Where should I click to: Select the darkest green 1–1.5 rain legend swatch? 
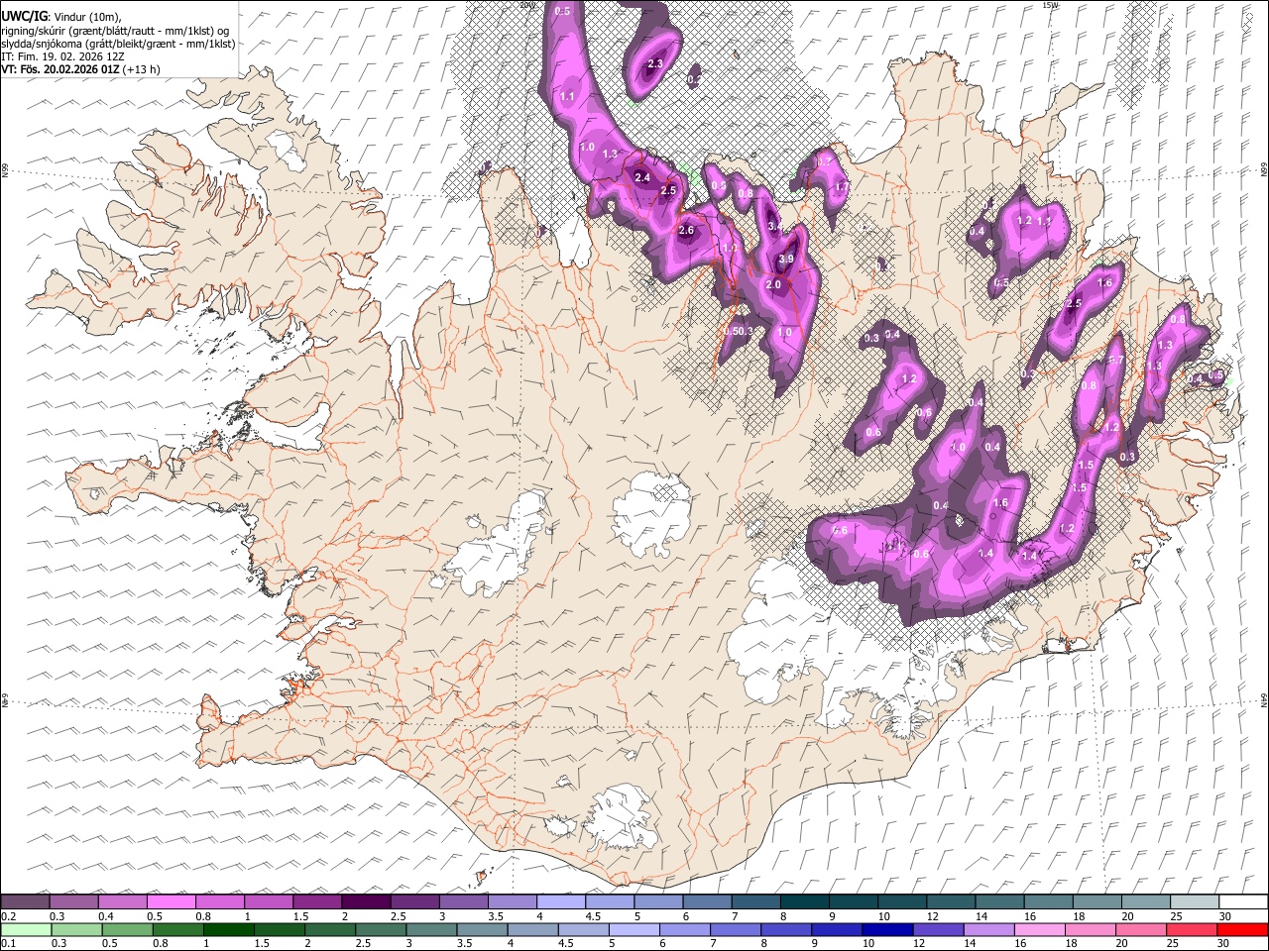229,929
